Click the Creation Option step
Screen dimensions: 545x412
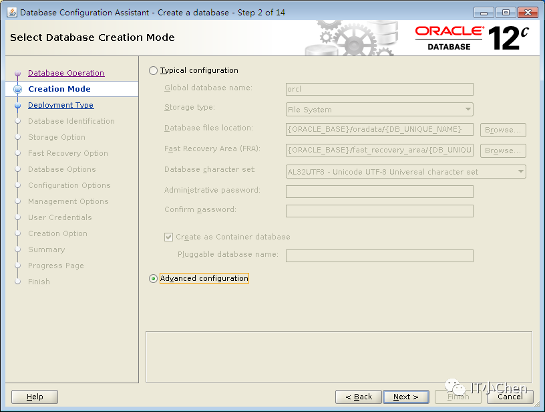(57, 233)
